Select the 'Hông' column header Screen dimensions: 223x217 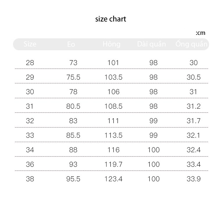click(112, 44)
